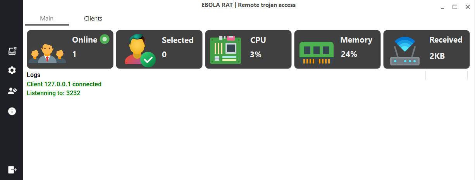Click the Logs heading
The width and height of the screenshot is (475, 180).
[x=34, y=75]
